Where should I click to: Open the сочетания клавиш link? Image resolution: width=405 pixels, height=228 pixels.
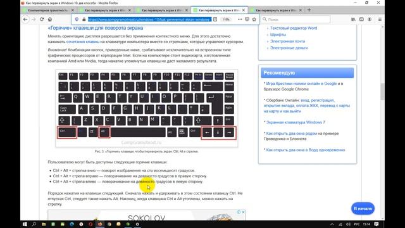tap(83, 42)
